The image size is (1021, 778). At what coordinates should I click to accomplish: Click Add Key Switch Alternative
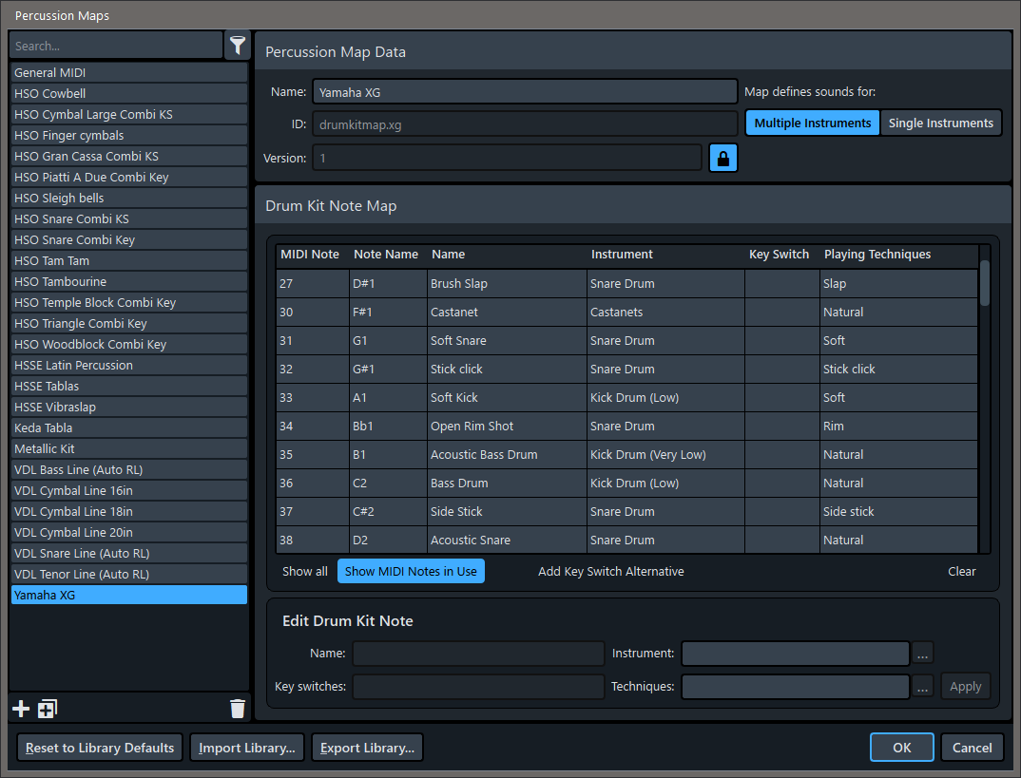coord(610,571)
